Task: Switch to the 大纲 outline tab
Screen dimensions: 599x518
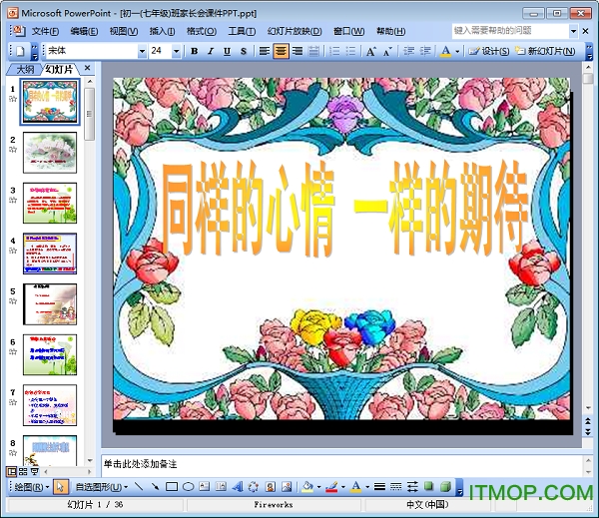Action: [24, 70]
